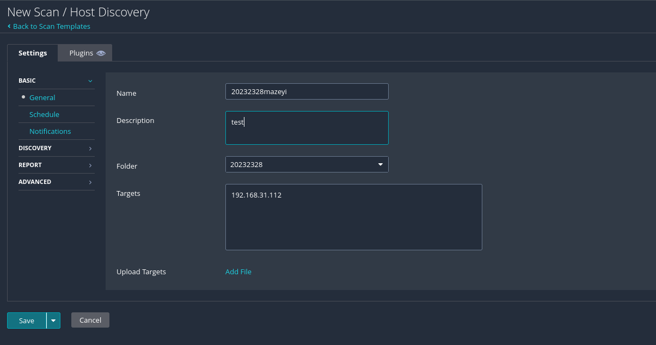Focus the Description text box
This screenshot has height=345, width=656.
[x=306, y=128]
